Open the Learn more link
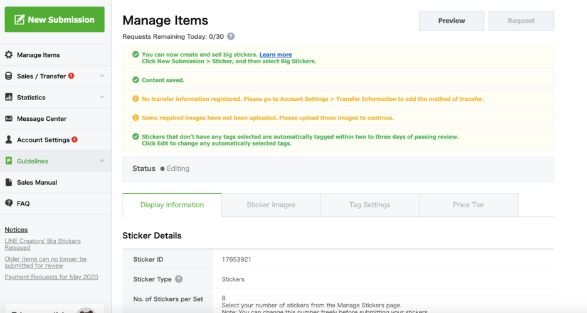 coord(275,54)
